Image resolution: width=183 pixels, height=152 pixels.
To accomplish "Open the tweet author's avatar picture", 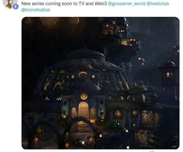I will click(10, 4).
